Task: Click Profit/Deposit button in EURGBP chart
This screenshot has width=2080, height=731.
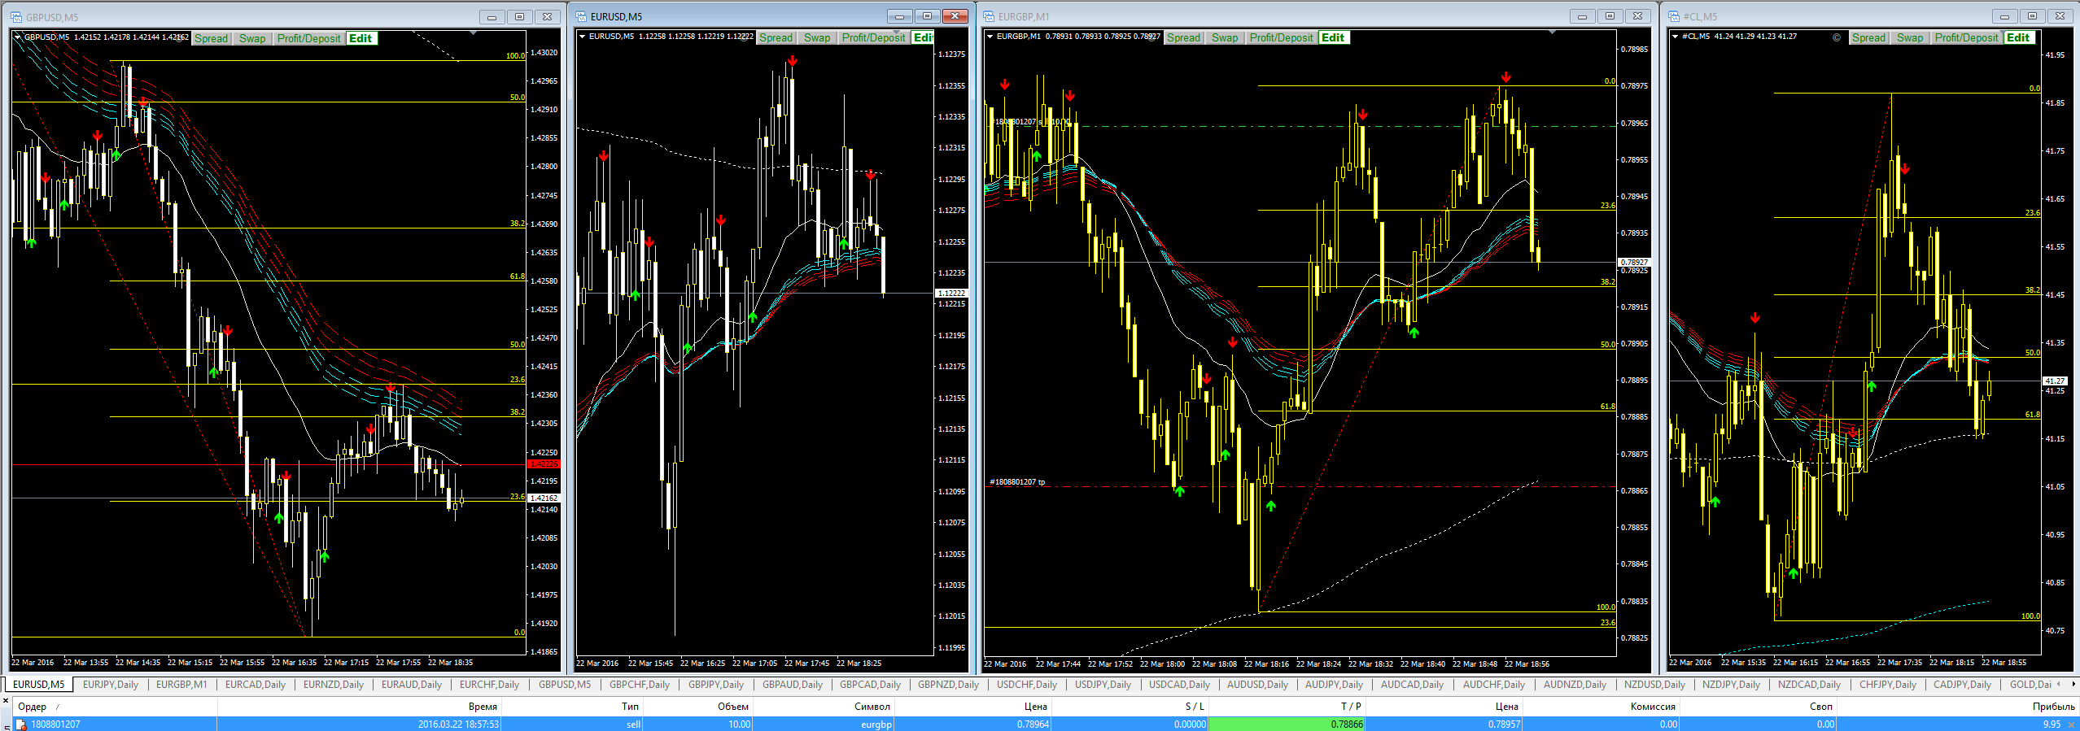Action: point(1281,37)
